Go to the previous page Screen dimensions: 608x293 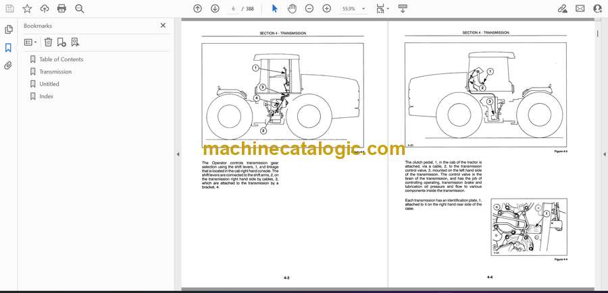coord(197,9)
